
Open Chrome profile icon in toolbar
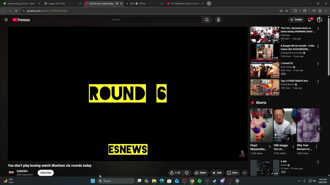click(x=320, y=11)
